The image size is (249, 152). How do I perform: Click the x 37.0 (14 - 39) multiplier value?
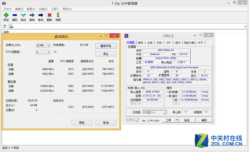point(153,96)
